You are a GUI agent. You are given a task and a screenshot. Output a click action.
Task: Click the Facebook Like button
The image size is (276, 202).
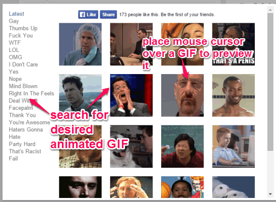(88, 15)
